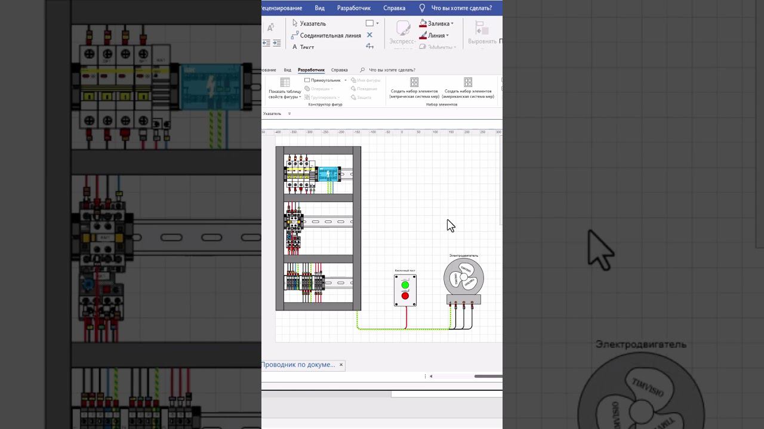The width and height of the screenshot is (764, 429).
Task: Increase indent with the right indent icon
Action: coord(276,43)
